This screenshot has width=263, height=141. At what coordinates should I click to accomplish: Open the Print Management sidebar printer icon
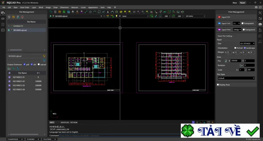point(260,24)
